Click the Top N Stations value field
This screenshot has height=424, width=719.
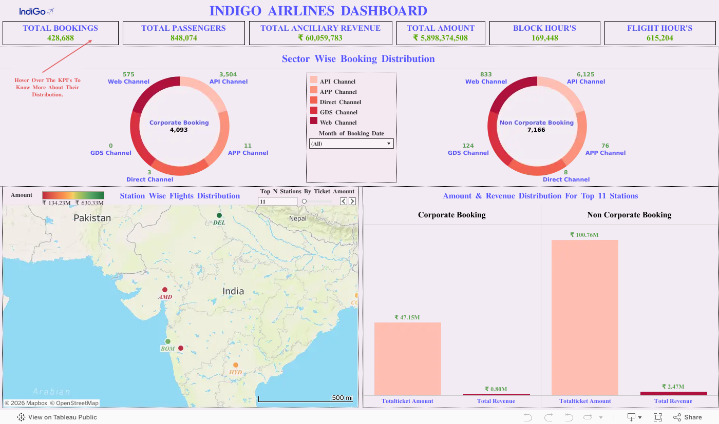277,201
